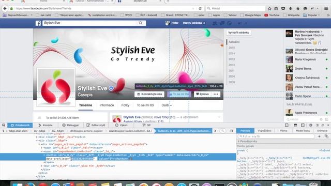Click the Vytvořit stránku button

click(238, 33)
